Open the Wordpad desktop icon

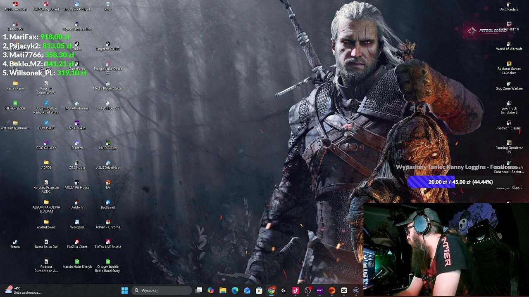click(77, 224)
